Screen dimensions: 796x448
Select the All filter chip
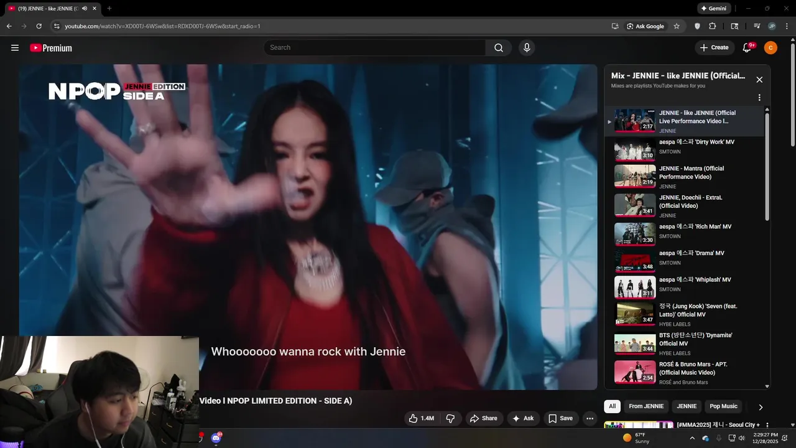(x=612, y=406)
